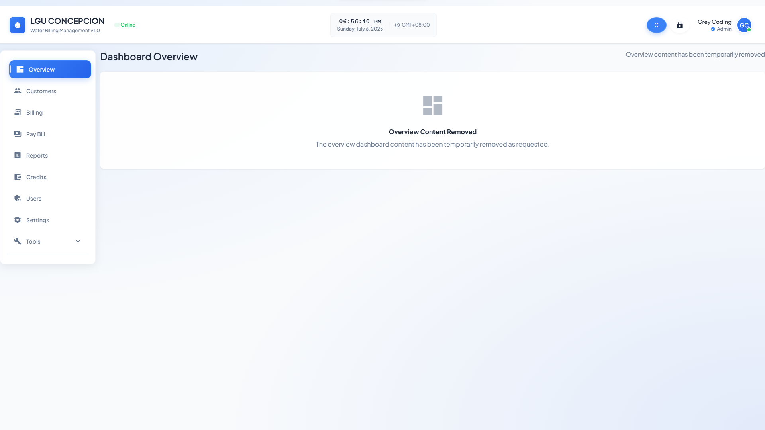The height and width of the screenshot is (430, 765).
Task: Click the green Online status dot
Action: coord(117,25)
